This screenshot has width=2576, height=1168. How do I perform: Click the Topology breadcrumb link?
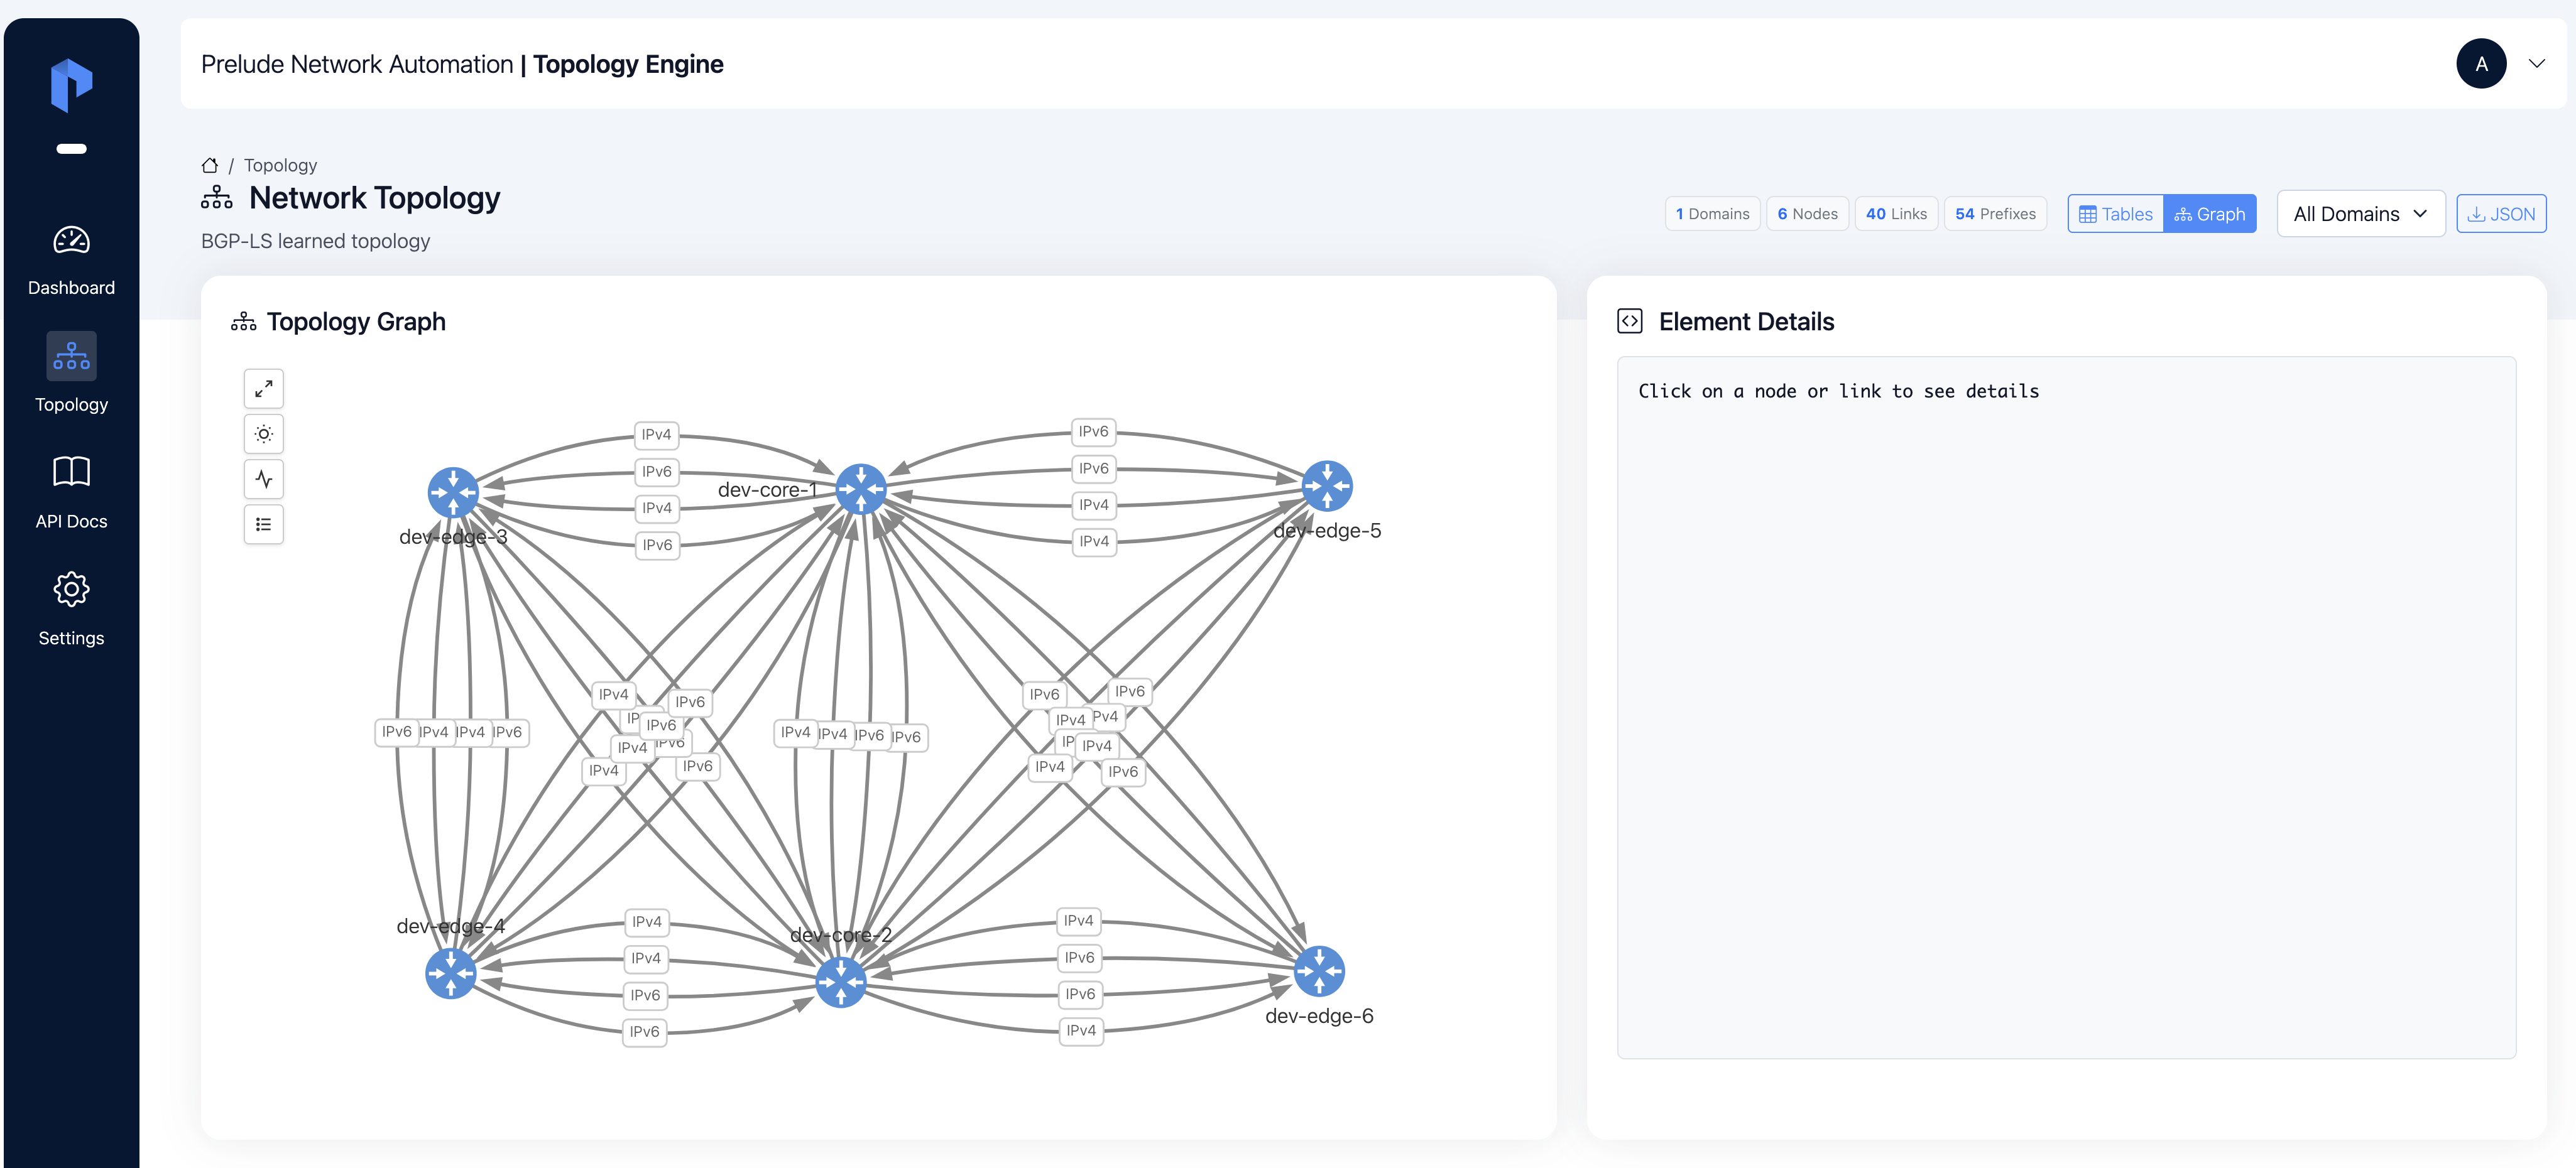pos(280,165)
